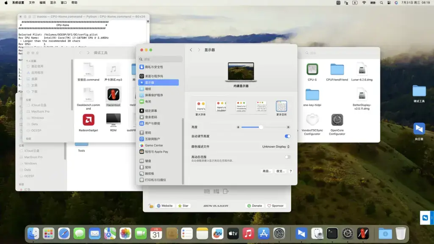Open the 颜色描述文件 Unknown Display dropdown

275,147
